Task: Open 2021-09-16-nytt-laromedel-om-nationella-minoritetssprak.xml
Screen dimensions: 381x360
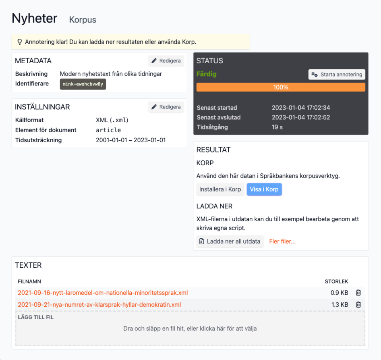Action: [x=103, y=293]
